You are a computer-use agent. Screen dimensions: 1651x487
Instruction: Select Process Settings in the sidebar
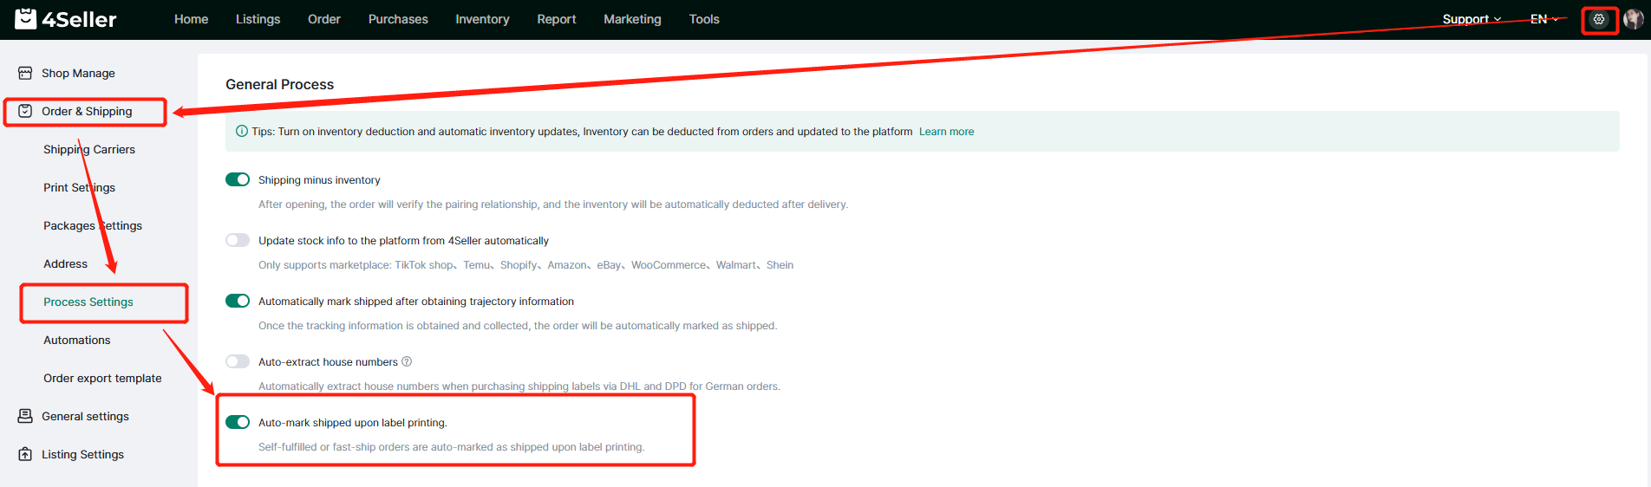[88, 302]
